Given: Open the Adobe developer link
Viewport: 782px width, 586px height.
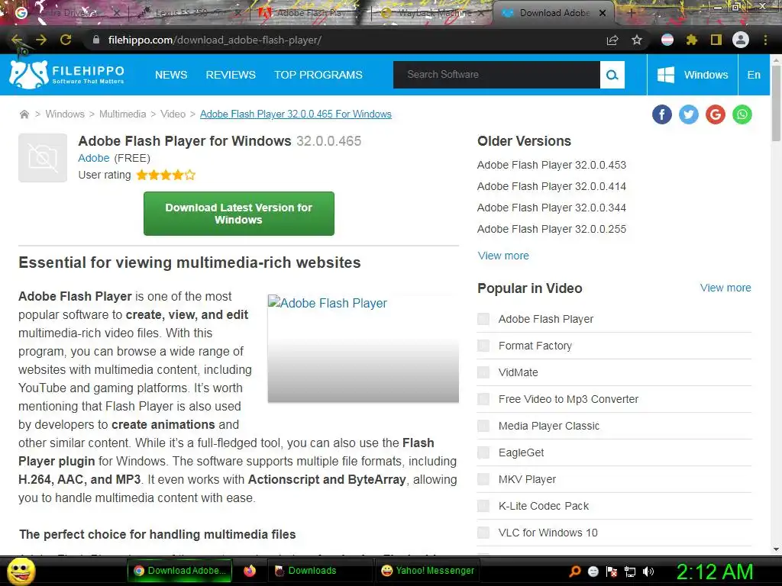Looking at the screenshot, I should pos(94,158).
